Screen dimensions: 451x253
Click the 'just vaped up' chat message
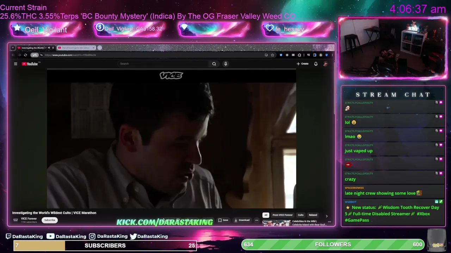tap(358, 151)
